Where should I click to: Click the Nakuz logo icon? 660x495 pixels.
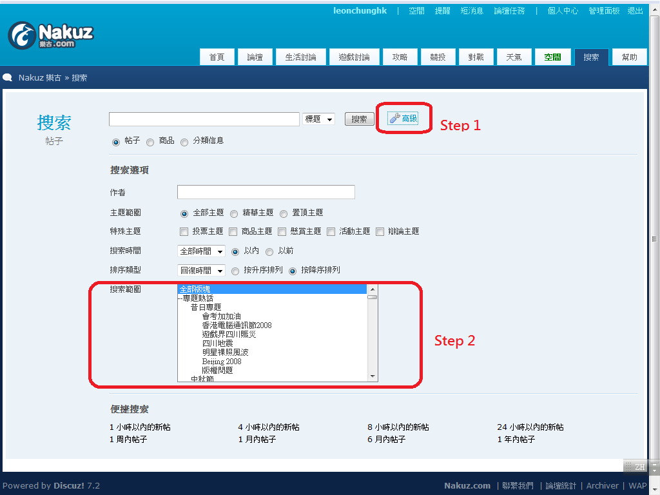[x=22, y=35]
